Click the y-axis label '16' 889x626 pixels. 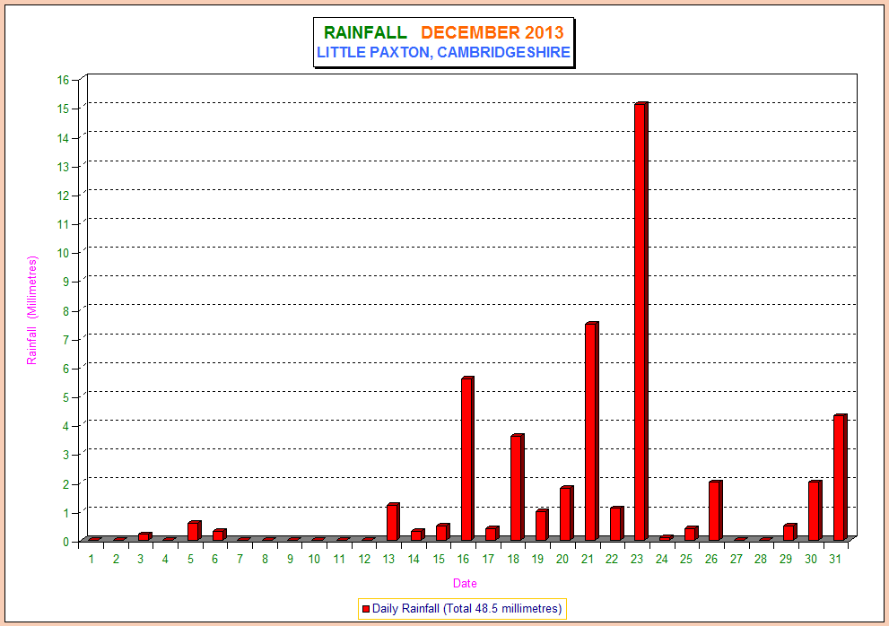click(x=63, y=80)
